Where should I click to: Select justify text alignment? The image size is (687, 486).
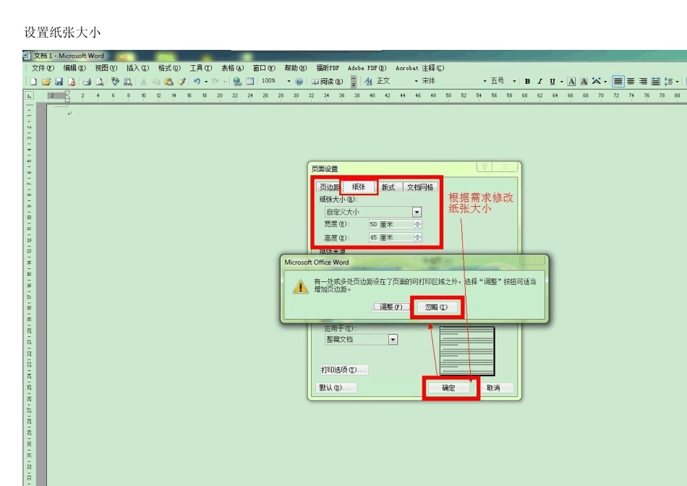point(618,82)
